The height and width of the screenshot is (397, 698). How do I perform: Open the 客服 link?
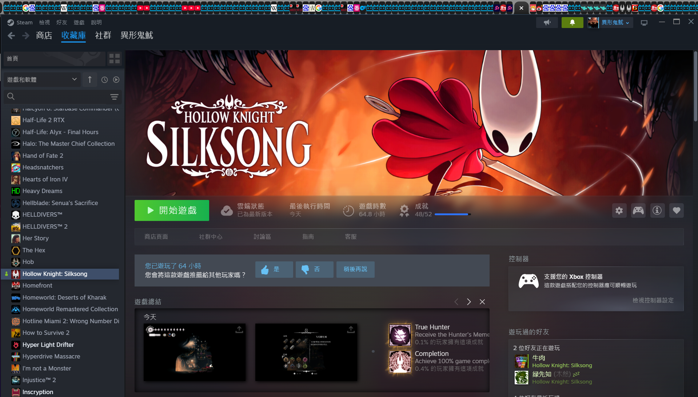point(351,237)
